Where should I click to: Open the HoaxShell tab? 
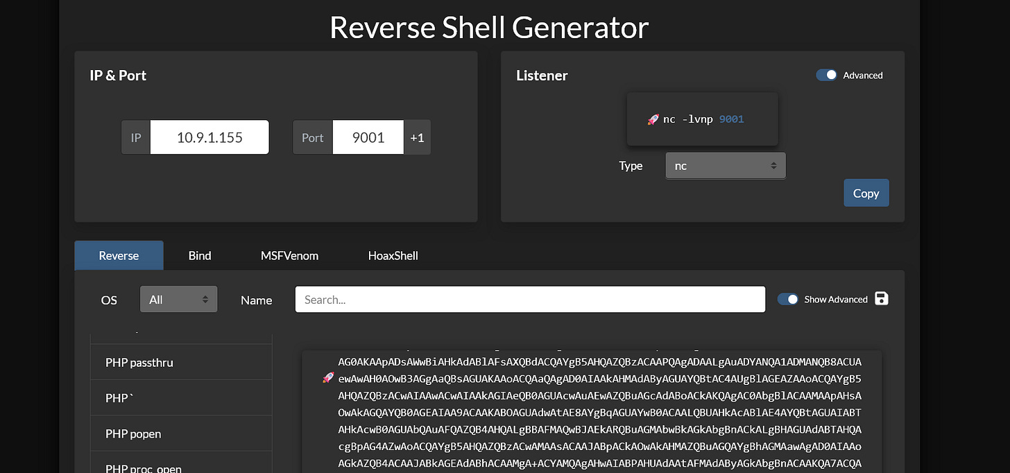coord(393,255)
